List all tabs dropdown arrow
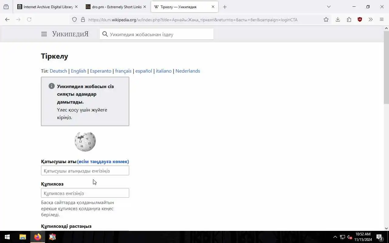This screenshot has height=243, width=389. (x=329, y=7)
